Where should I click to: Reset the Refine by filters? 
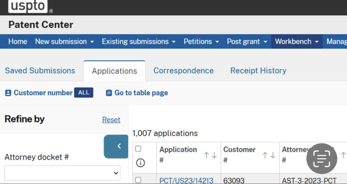tap(111, 120)
